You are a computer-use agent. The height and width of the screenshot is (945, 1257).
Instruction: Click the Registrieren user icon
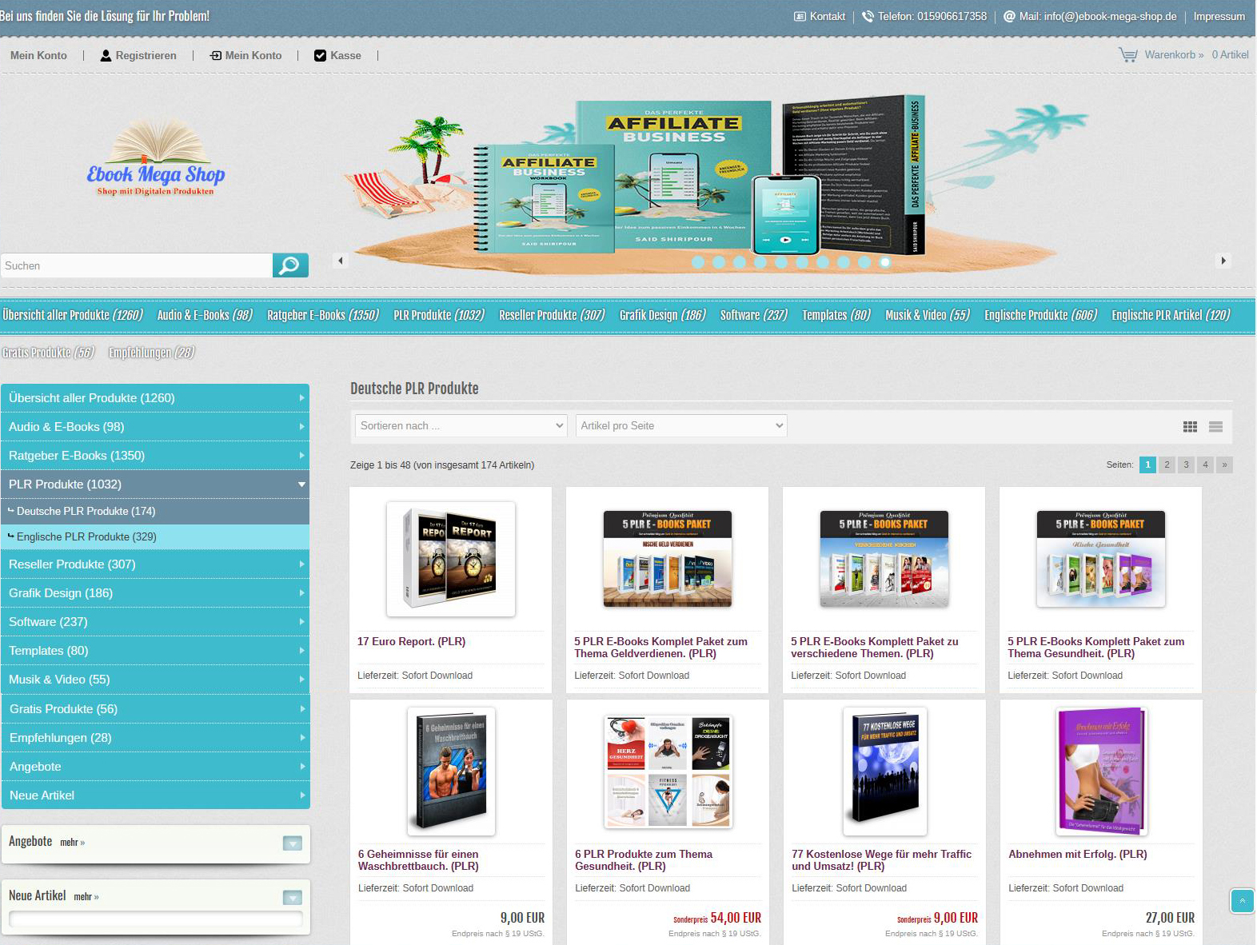106,56
